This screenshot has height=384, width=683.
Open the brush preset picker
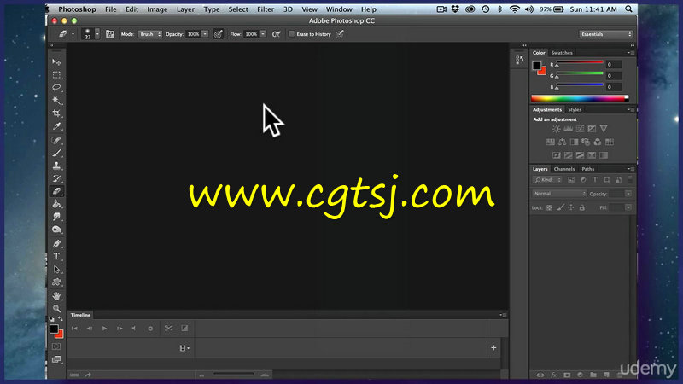[x=97, y=34]
